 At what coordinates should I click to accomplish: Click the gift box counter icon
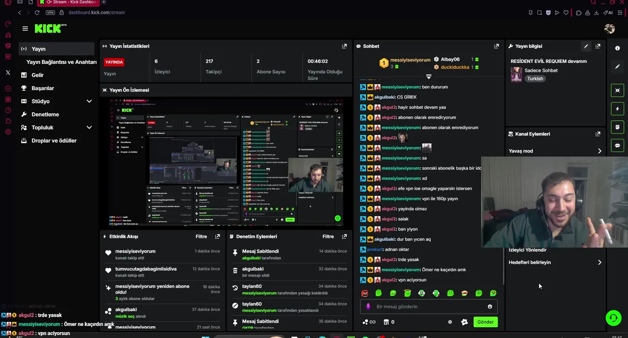(389, 322)
